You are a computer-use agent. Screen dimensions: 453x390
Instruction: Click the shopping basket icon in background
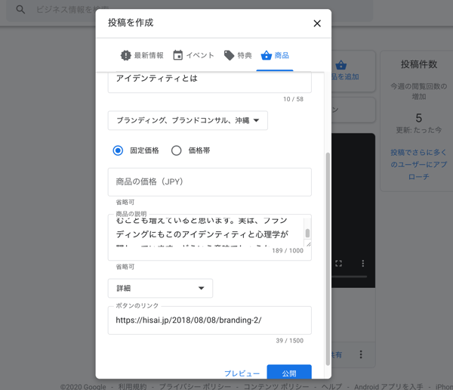coord(341,65)
